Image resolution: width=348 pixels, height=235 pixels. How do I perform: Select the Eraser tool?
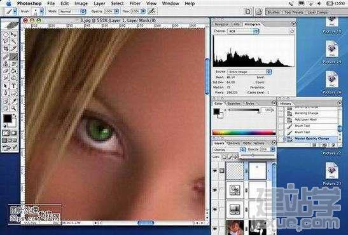(x=6, y=71)
